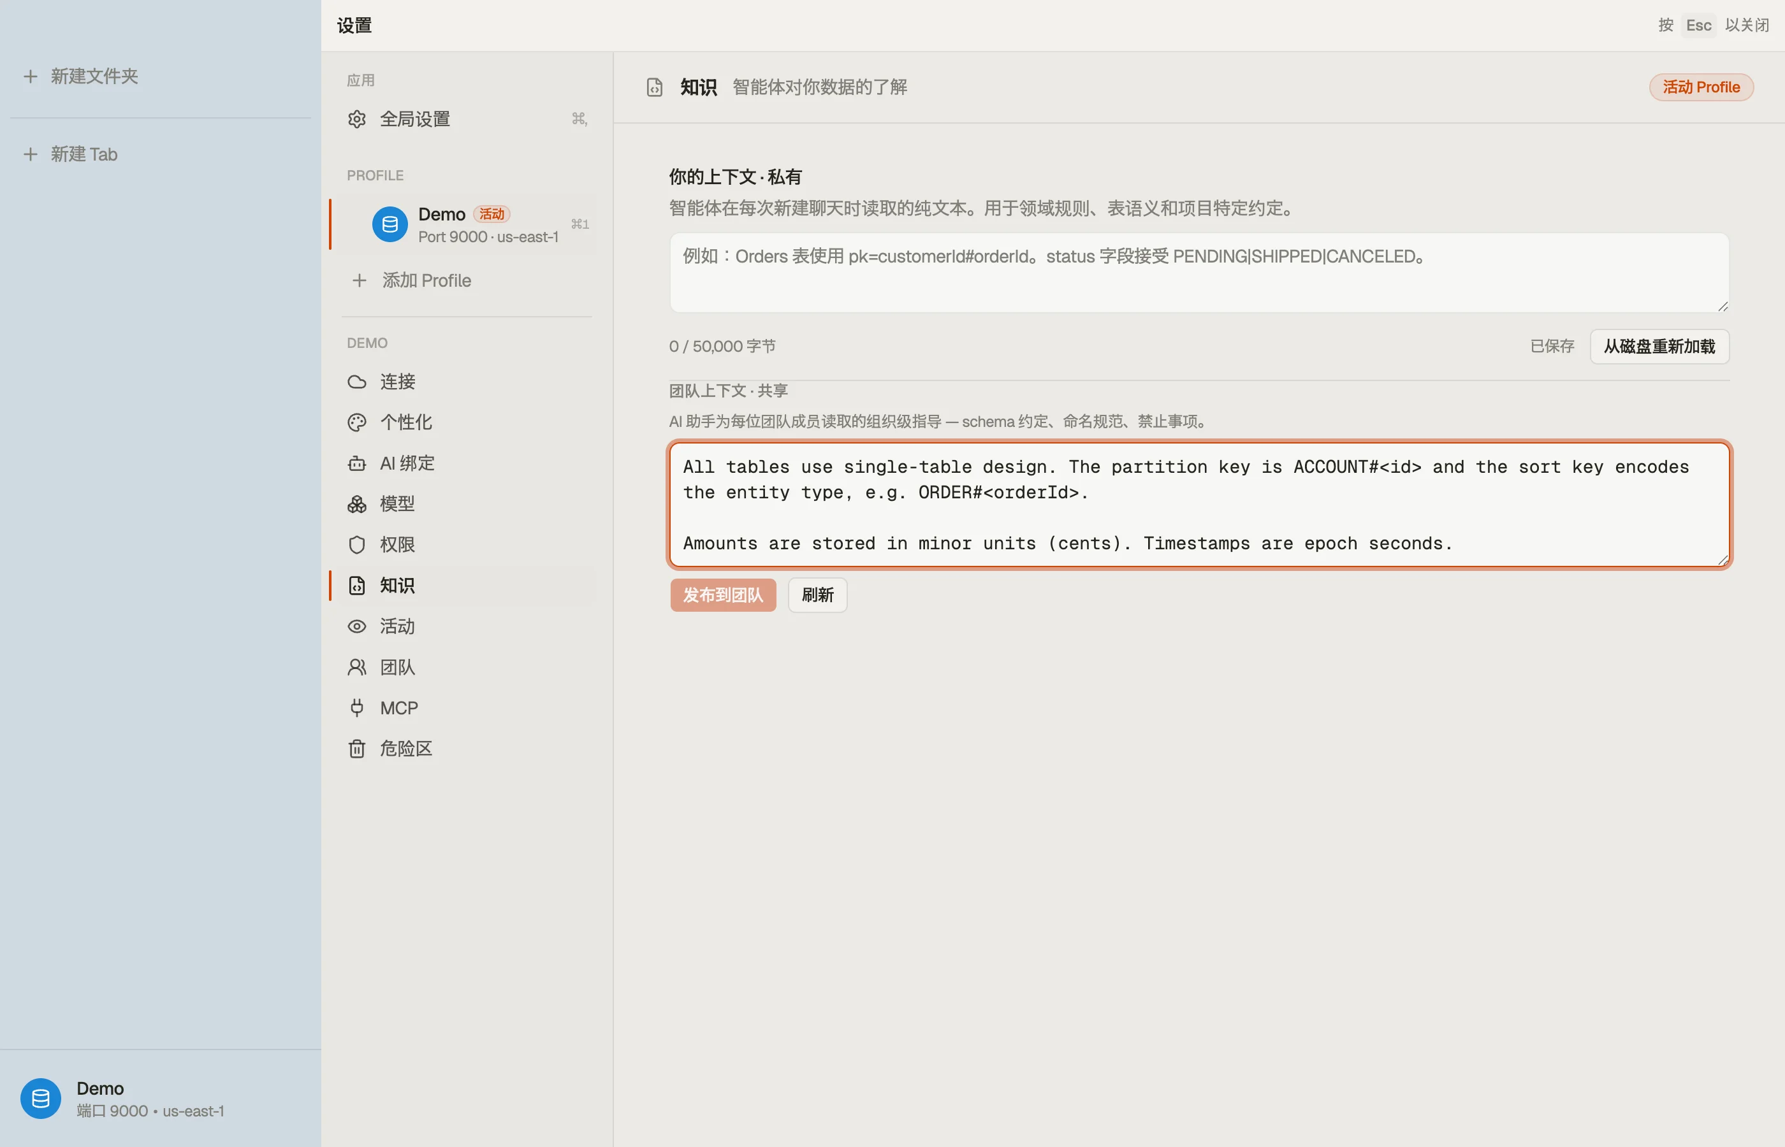Click the Demo database icon in bottom-left corner
Image resolution: width=1785 pixels, height=1147 pixels.
41,1099
